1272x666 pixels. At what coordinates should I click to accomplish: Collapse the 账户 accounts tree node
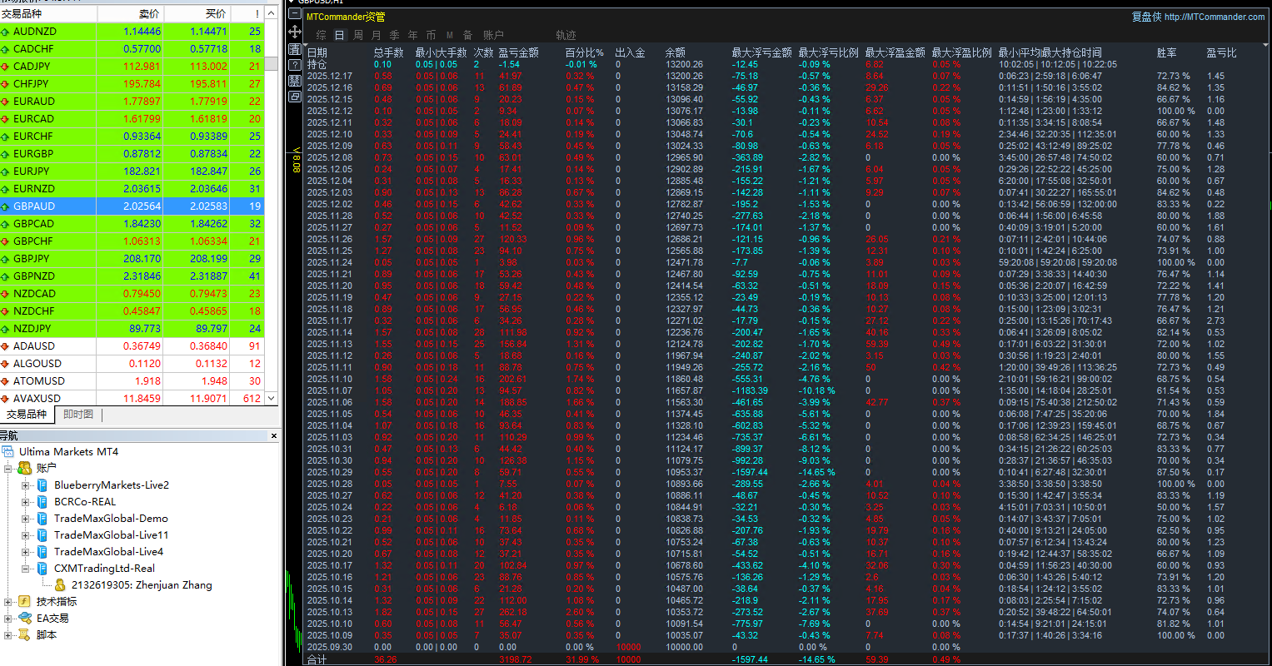tap(8, 469)
